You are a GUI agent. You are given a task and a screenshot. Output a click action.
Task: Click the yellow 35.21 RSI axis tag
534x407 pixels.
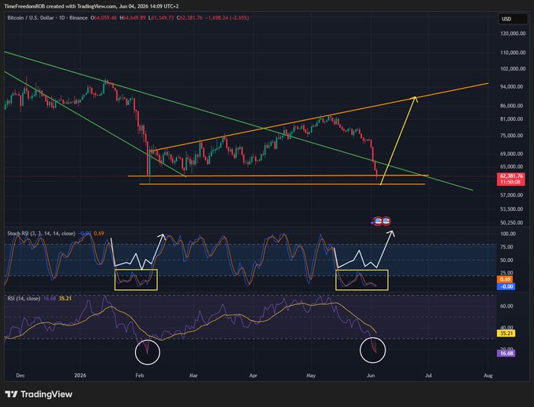point(507,333)
